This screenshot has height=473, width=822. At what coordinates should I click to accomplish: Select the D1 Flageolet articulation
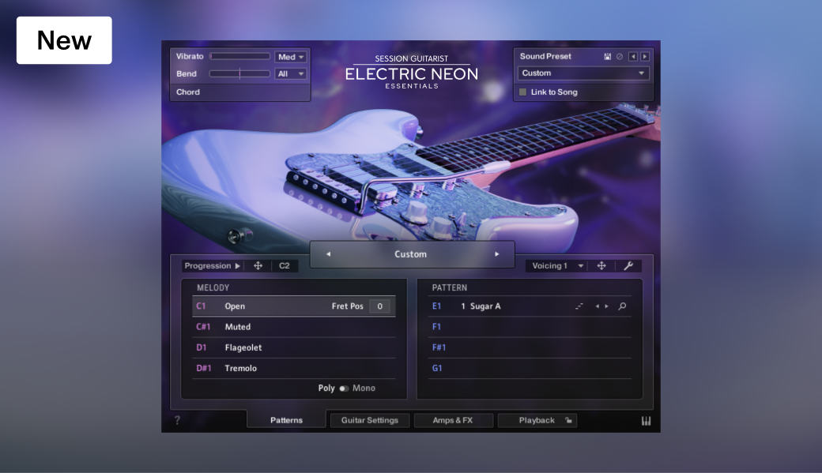tap(293, 347)
